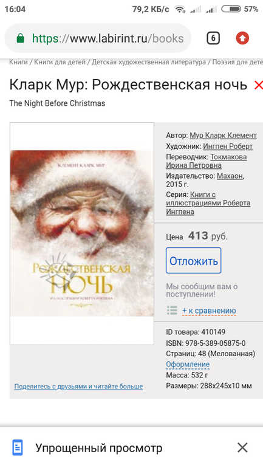Tap the list icon beside к сравнению

tap(172, 311)
